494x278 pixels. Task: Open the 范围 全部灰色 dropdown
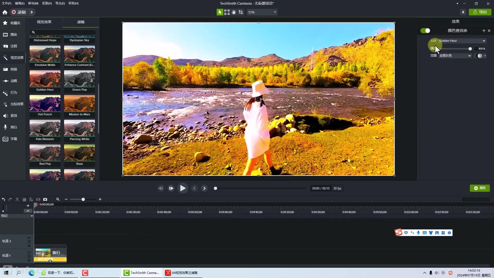coord(455,56)
